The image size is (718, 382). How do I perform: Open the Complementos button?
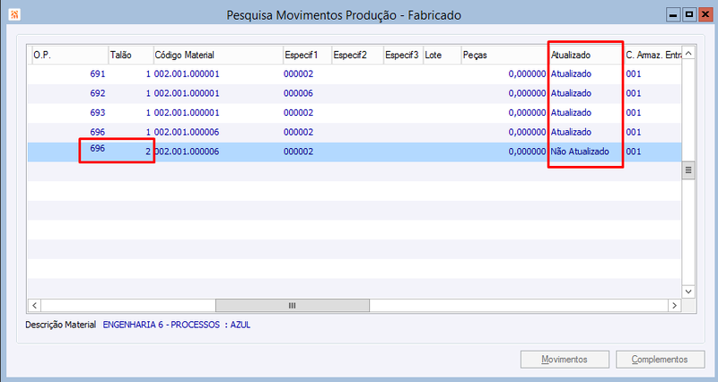660,360
